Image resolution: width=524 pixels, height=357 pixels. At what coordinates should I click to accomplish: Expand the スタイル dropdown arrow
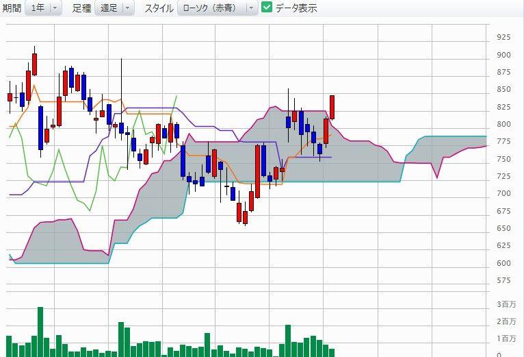252,8
